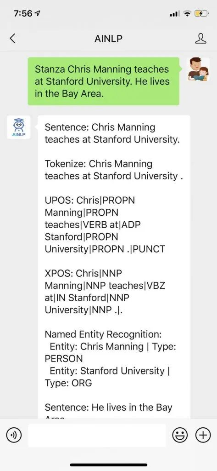The height and width of the screenshot is (471, 217).
Task: Tap the 7:56 clock in status bar
Action: [23, 13]
